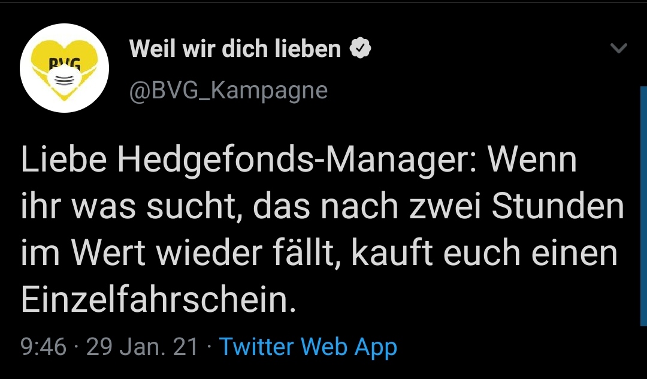Click the word 'Einzelfahrschein' in the tweet
The width and height of the screenshot is (647, 379).
(x=157, y=300)
